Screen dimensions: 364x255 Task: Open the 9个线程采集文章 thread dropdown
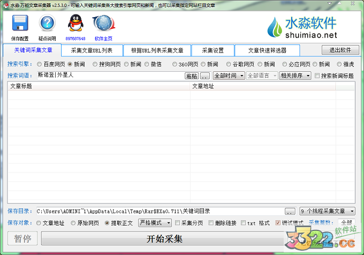[327, 211]
